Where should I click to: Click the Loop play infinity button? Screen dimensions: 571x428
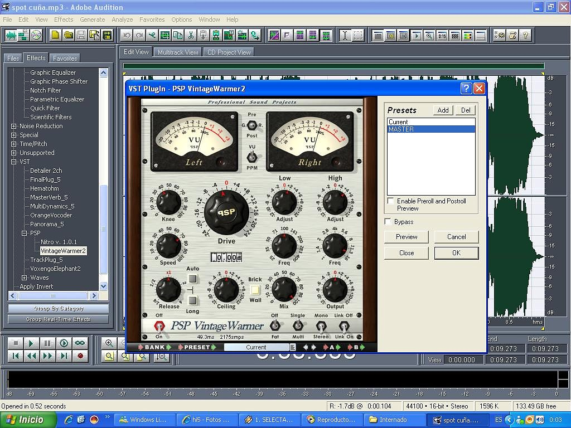(x=80, y=343)
